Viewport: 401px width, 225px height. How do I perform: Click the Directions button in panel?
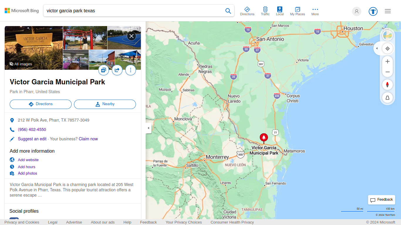pos(41,104)
